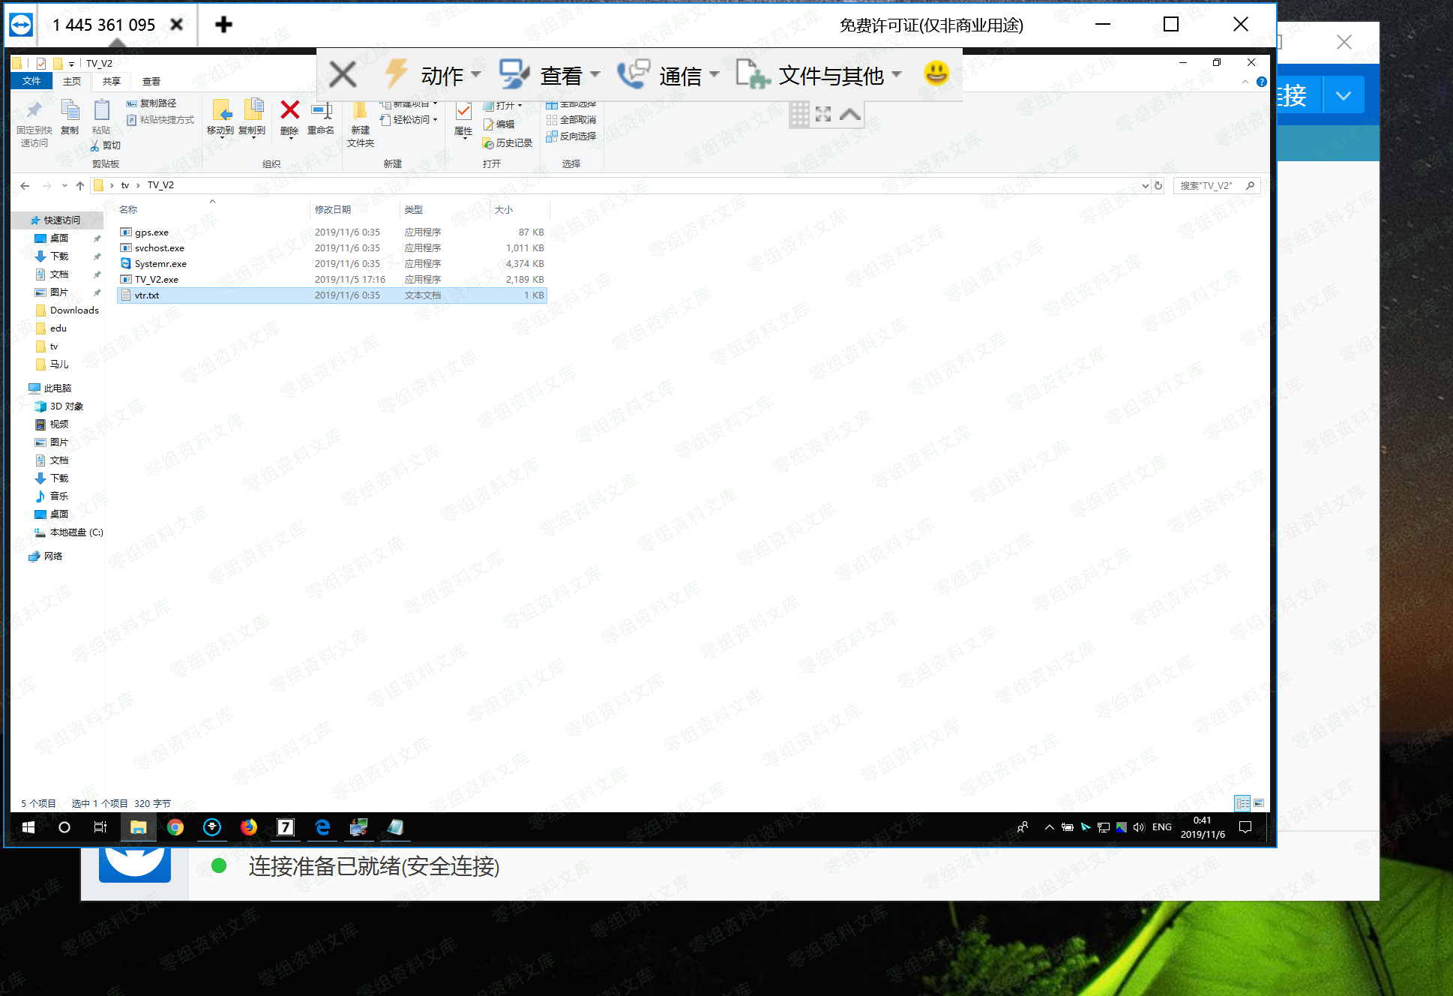Collapse the TeamViewer toolbar with up chevron
Screen dimensions: 1453x996
(x=849, y=114)
